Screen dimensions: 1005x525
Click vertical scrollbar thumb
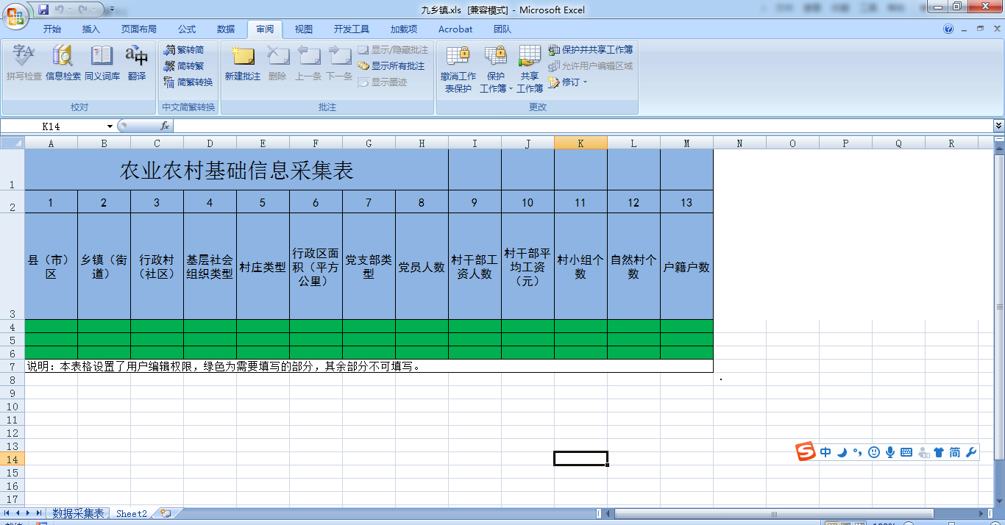[x=999, y=307]
